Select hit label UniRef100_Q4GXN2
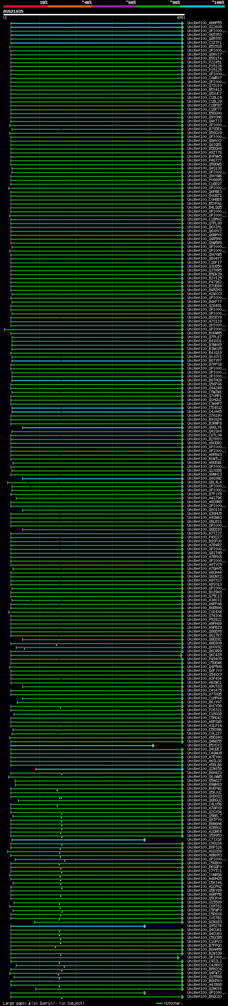 pos(204,479)
